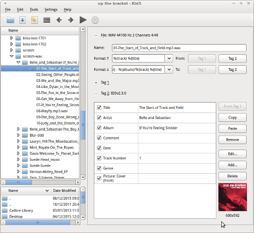The width and height of the screenshot is (254, 233).
Task: Toggle the Date checkbox
Action: [99, 148]
